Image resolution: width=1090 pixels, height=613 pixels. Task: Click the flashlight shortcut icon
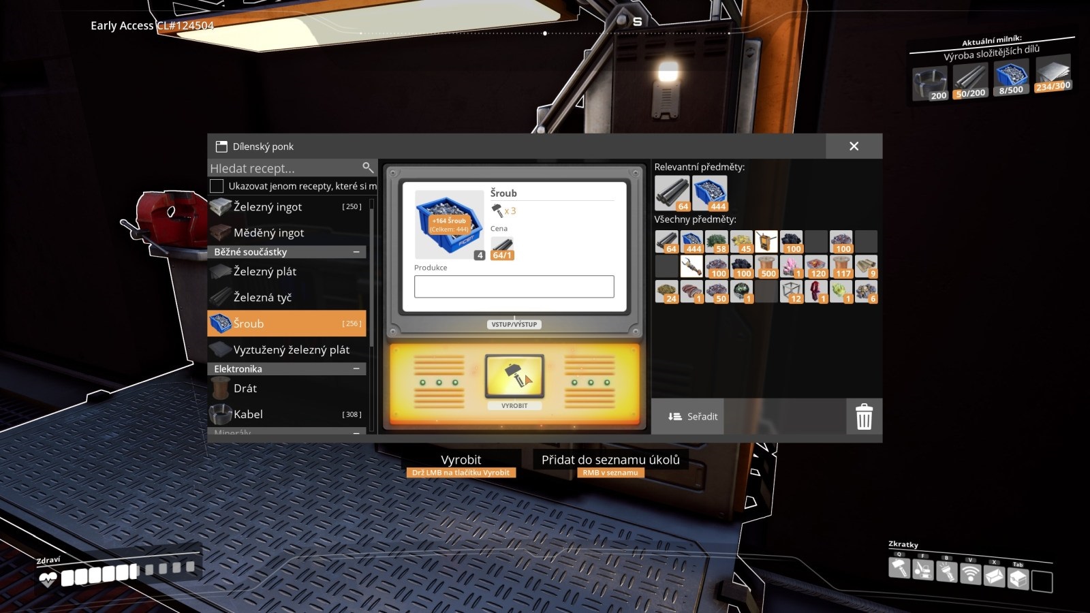tap(946, 571)
